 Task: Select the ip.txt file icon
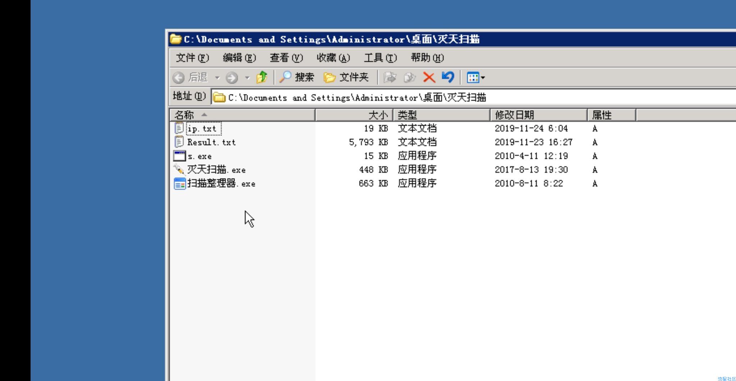click(179, 128)
